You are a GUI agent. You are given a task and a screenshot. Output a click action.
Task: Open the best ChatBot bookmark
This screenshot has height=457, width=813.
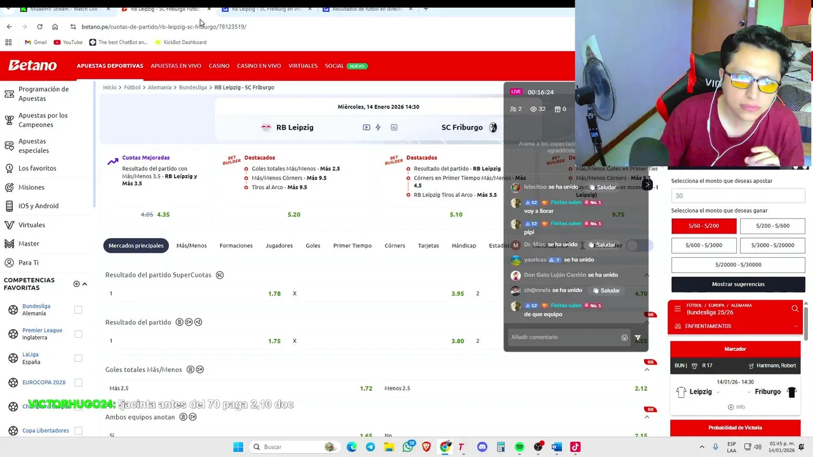point(118,42)
